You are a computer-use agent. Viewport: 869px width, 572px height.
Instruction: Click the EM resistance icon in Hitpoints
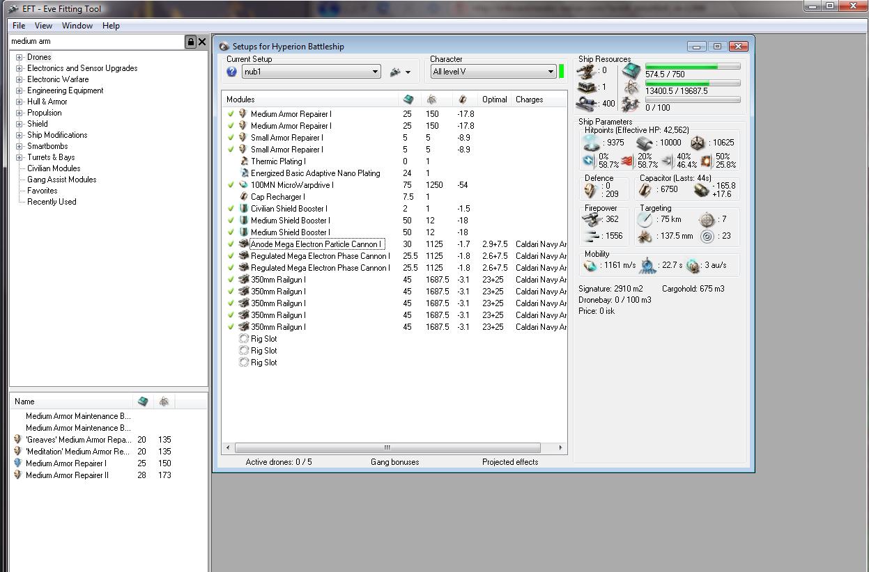(x=590, y=161)
